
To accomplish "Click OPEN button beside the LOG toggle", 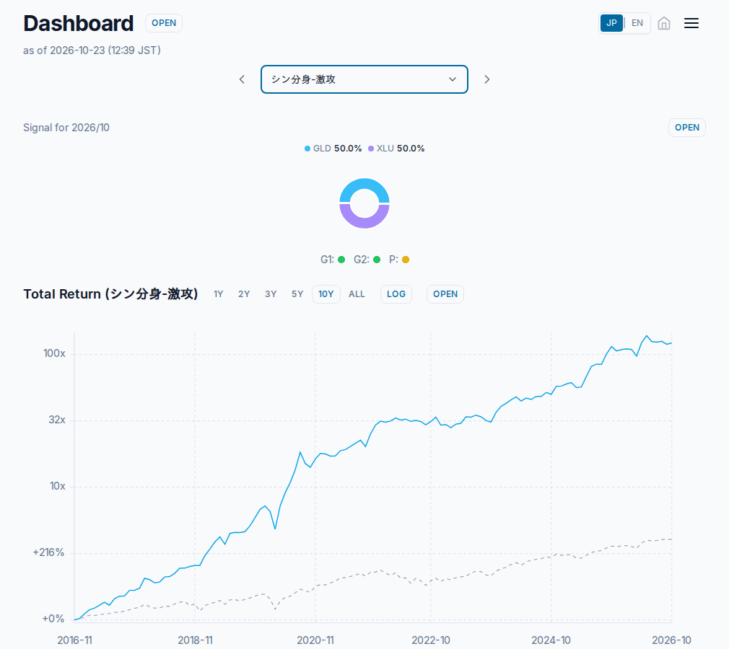I will 445,294.
